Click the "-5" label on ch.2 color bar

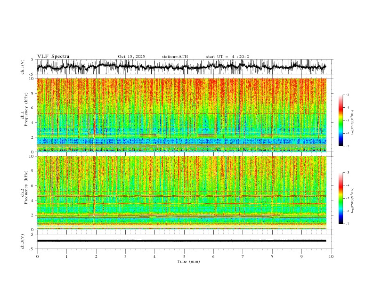[x=347, y=198]
